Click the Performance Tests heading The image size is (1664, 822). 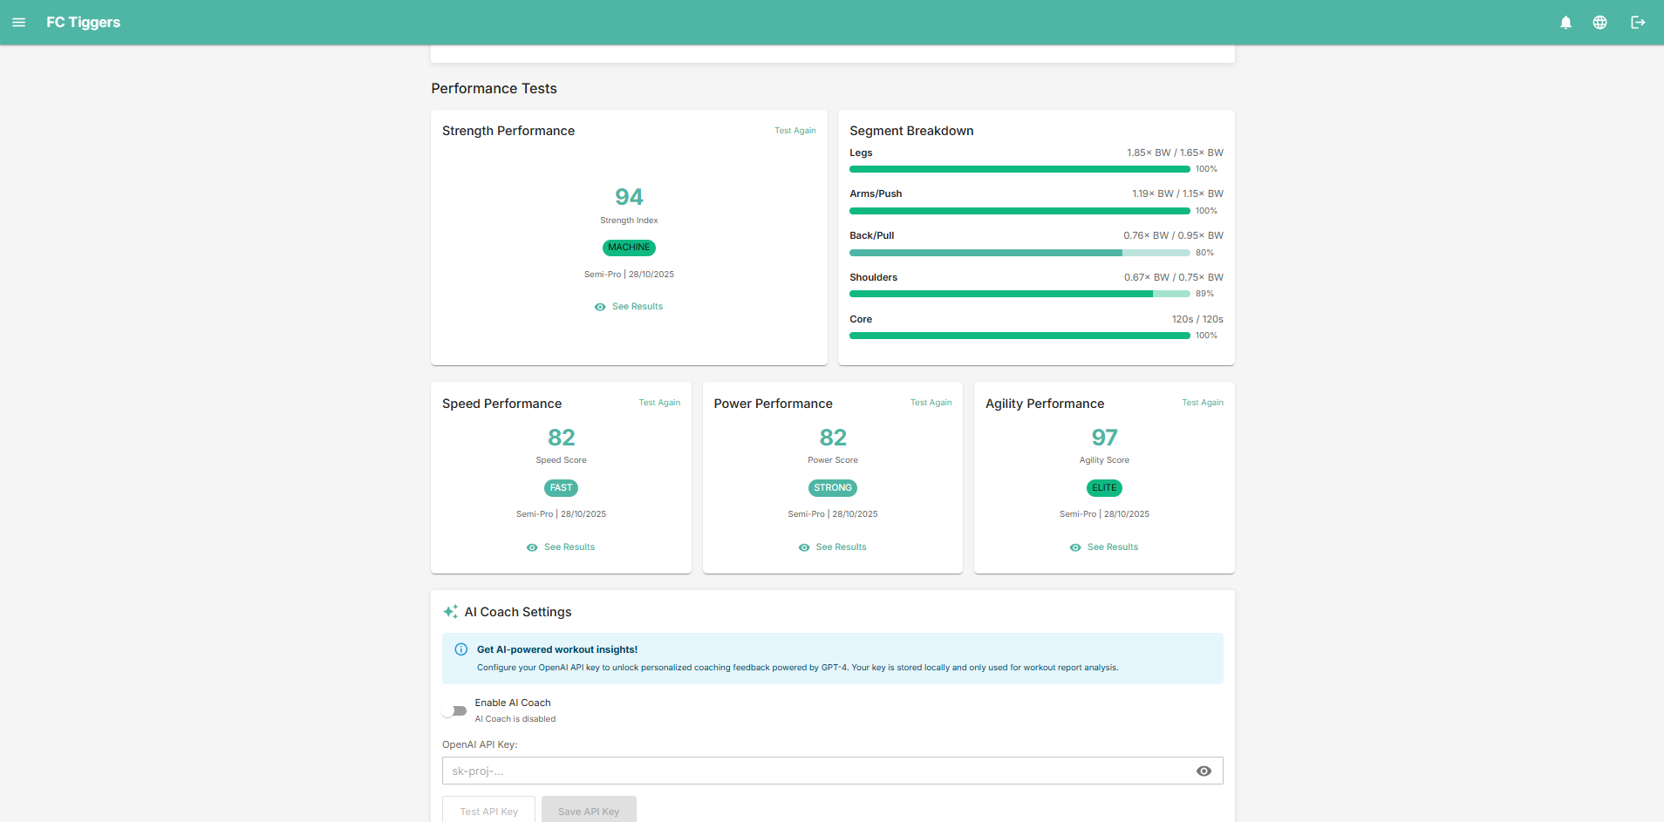coord(494,89)
